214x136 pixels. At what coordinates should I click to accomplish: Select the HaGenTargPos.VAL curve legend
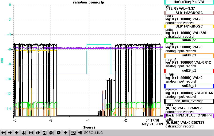[189, 2]
